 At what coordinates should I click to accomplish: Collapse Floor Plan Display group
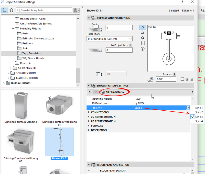pos(89,171)
